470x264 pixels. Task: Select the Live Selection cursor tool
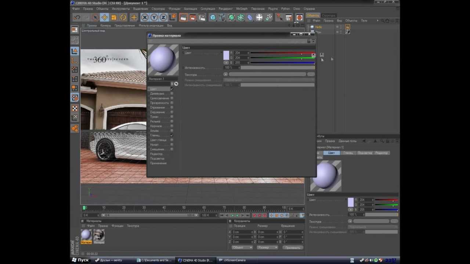(95, 17)
